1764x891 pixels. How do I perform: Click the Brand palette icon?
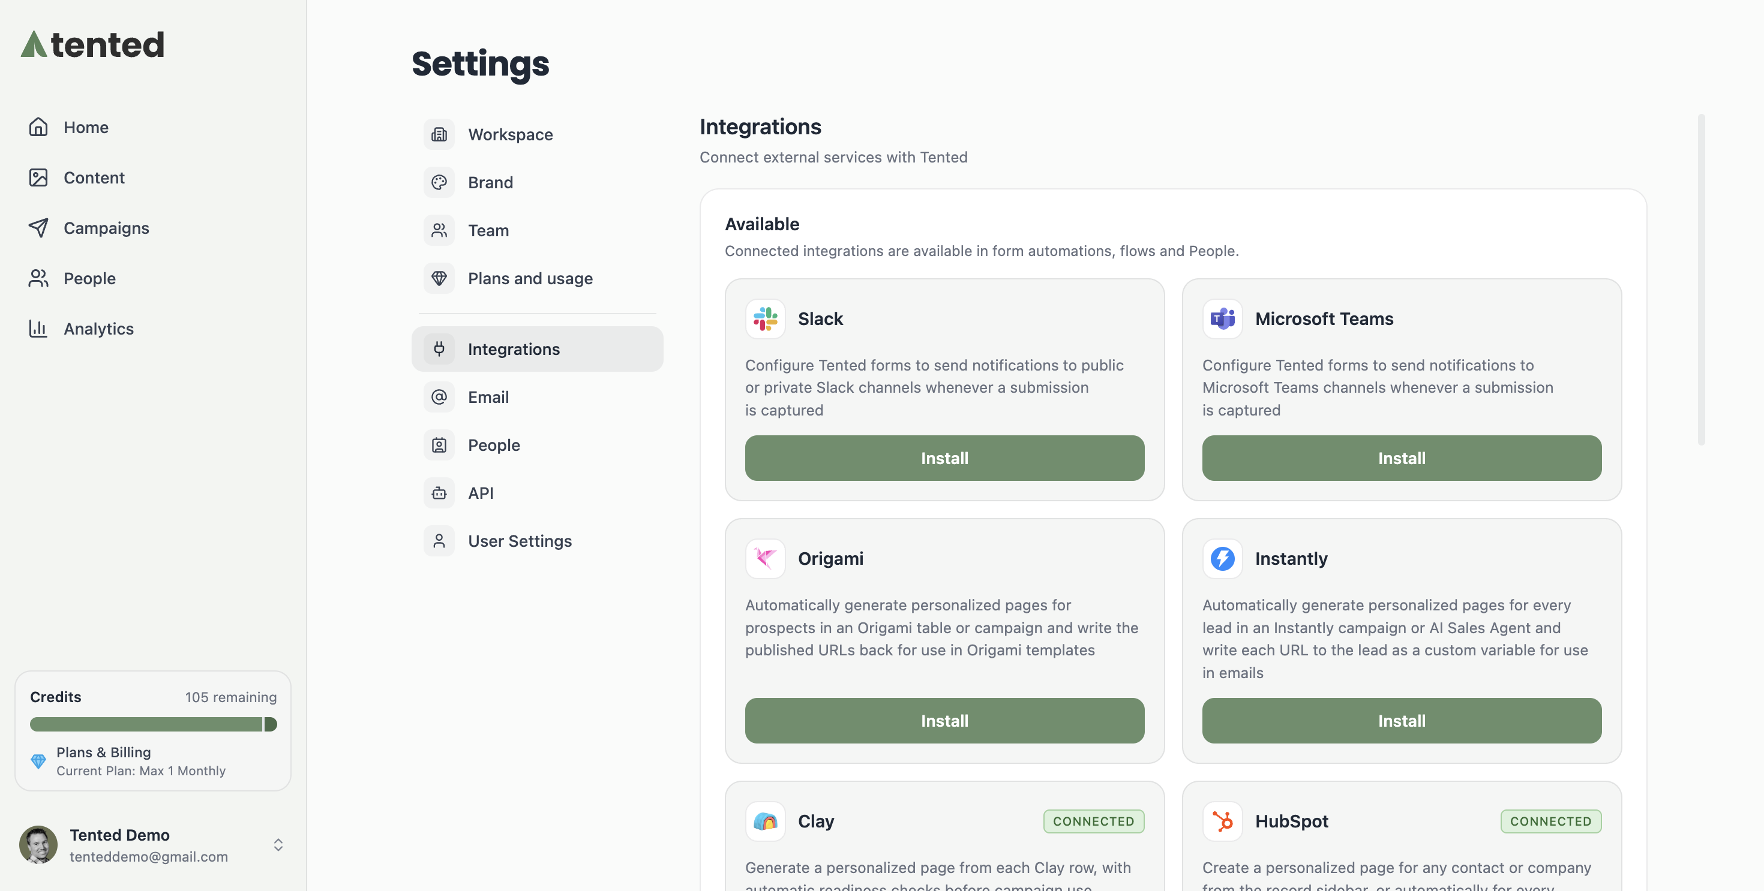click(x=439, y=183)
